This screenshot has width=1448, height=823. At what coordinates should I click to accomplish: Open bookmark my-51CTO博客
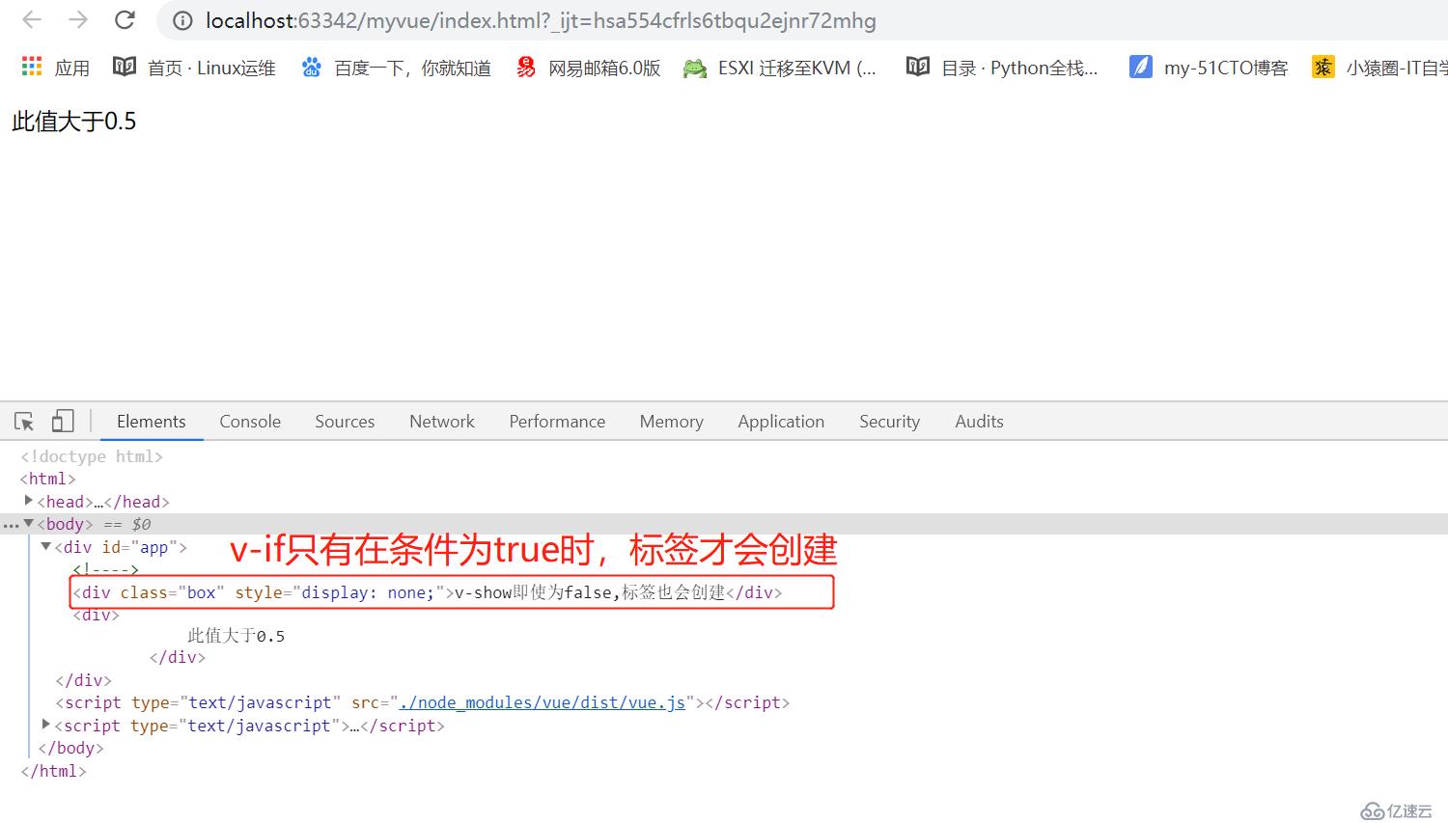(x=1209, y=67)
